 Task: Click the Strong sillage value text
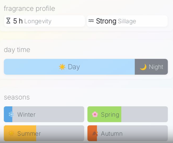106,21
